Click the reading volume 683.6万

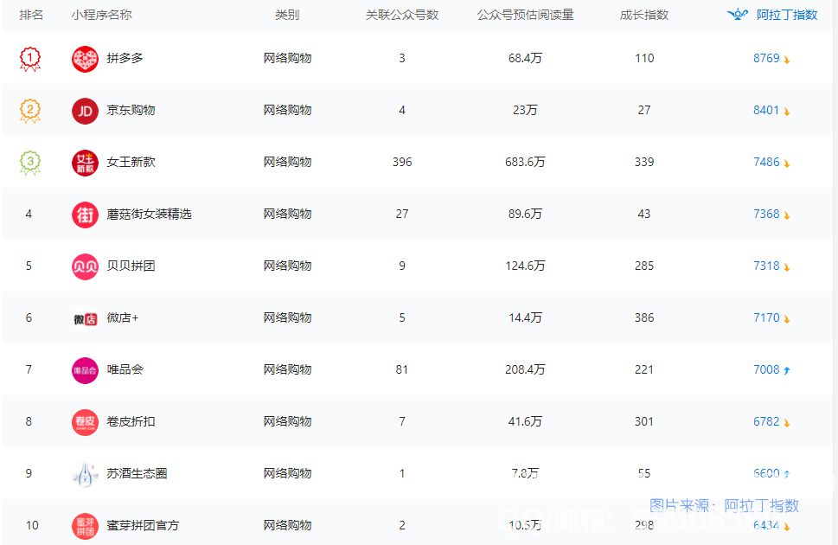pyautogui.click(x=525, y=162)
